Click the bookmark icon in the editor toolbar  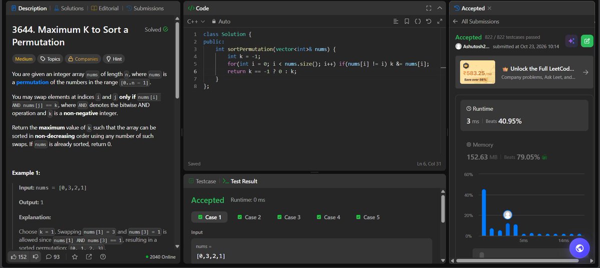tap(407, 21)
